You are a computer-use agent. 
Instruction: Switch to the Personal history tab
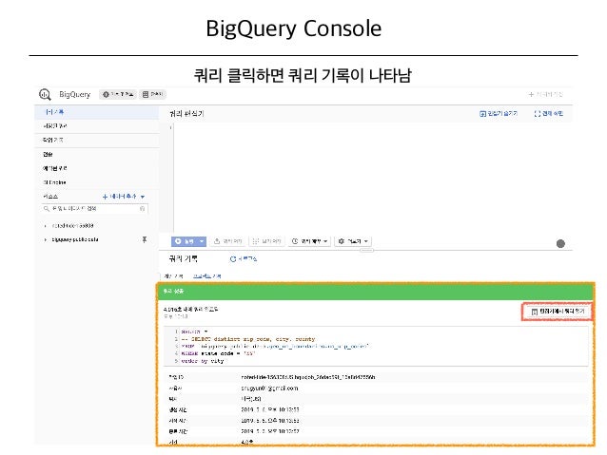coord(173,276)
